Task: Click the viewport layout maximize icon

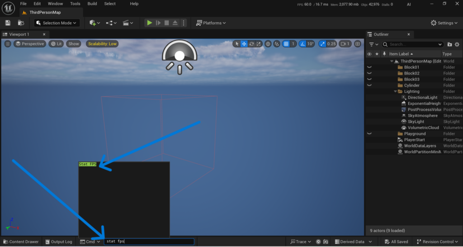Action: coord(358,44)
